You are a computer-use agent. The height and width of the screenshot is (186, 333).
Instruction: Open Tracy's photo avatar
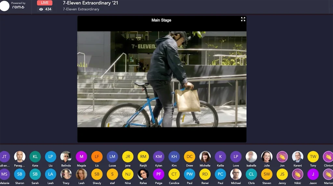pos(66,174)
